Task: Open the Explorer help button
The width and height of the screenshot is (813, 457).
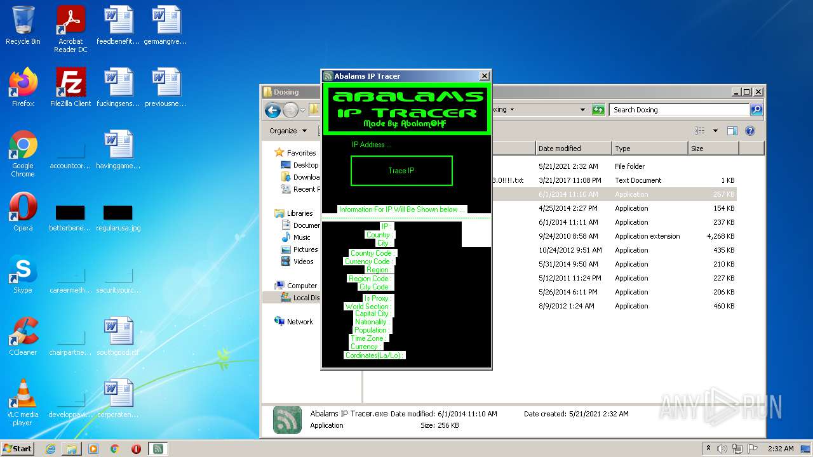Action: (750, 131)
